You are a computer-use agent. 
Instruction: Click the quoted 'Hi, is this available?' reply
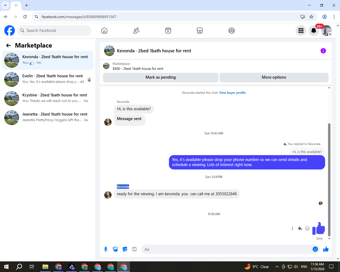tap(307, 152)
